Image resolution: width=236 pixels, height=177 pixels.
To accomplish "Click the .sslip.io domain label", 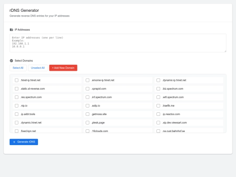I will click(96, 106).
